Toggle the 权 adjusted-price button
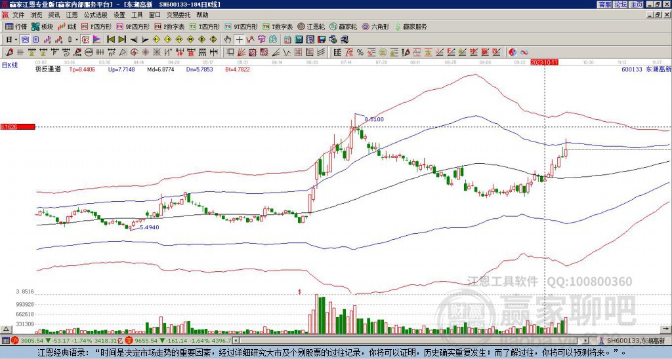The height and width of the screenshot is (359, 672). [85, 40]
